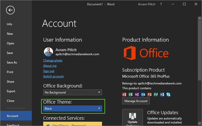This screenshot has height=126, width=202.
Task: Go back using the circled arrow icon
Action: click(10, 10)
